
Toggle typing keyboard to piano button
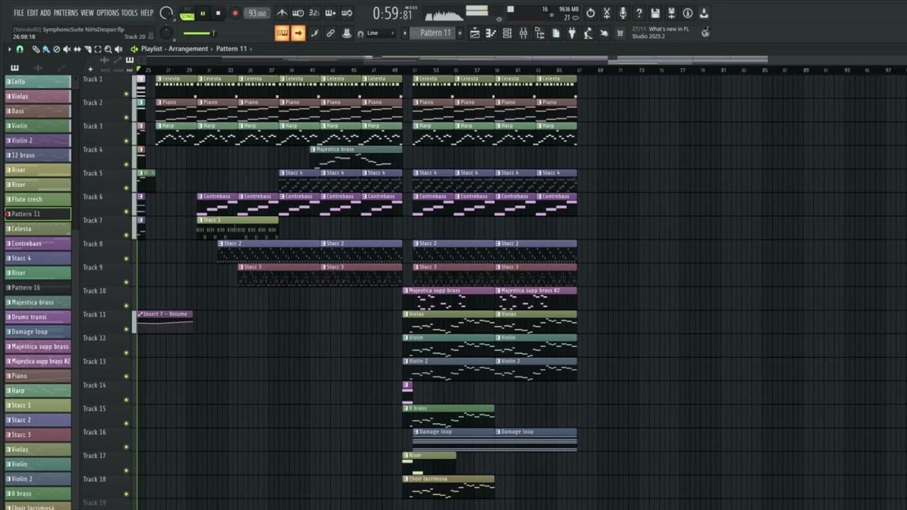(x=282, y=33)
